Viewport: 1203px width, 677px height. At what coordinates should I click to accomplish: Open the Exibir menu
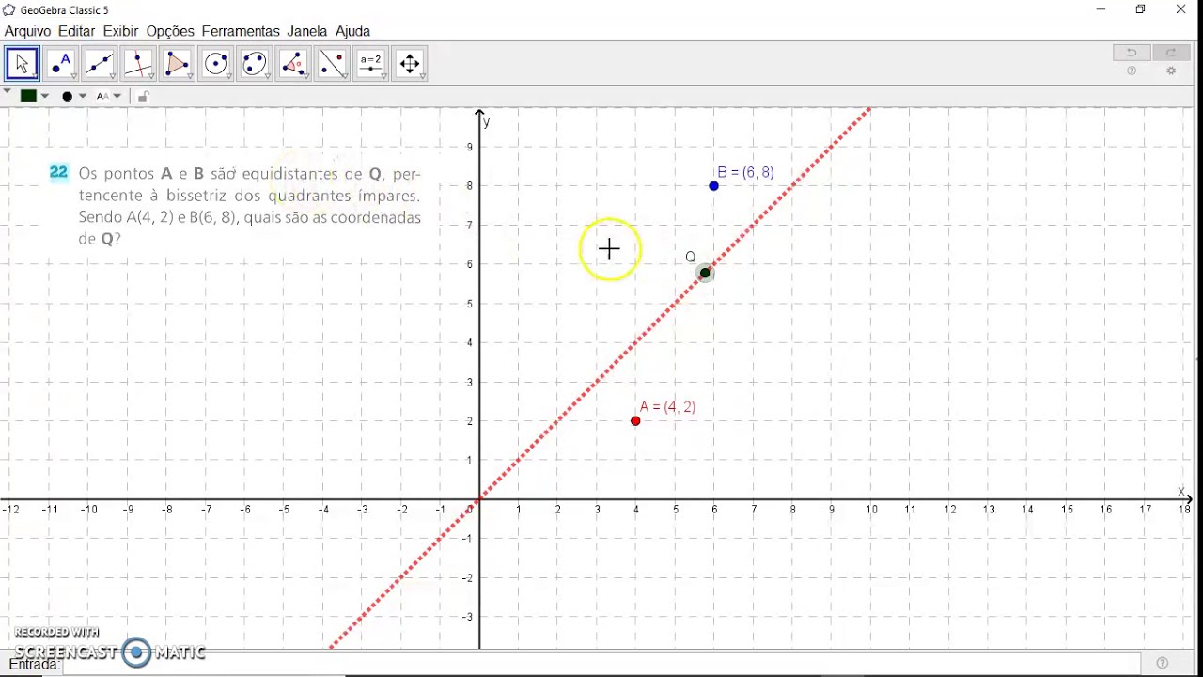pos(120,31)
